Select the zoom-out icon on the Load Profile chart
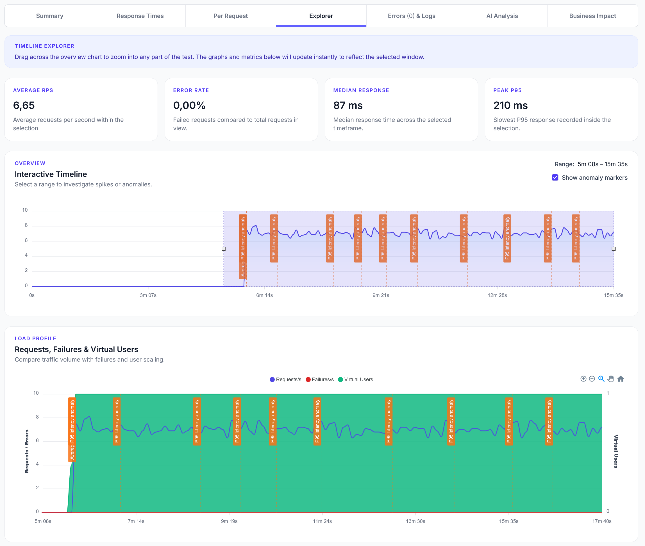This screenshot has height=546, width=645. (592, 378)
